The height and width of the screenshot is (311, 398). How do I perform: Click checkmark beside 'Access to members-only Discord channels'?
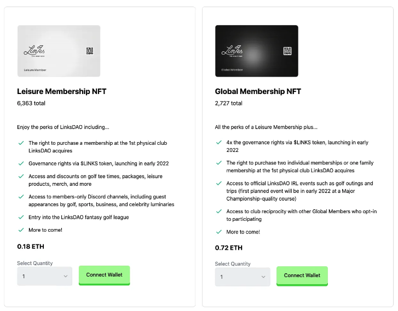point(20,197)
